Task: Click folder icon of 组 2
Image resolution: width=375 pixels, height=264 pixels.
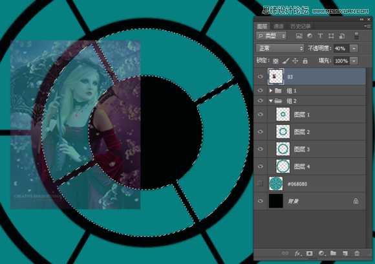Action: [278, 101]
